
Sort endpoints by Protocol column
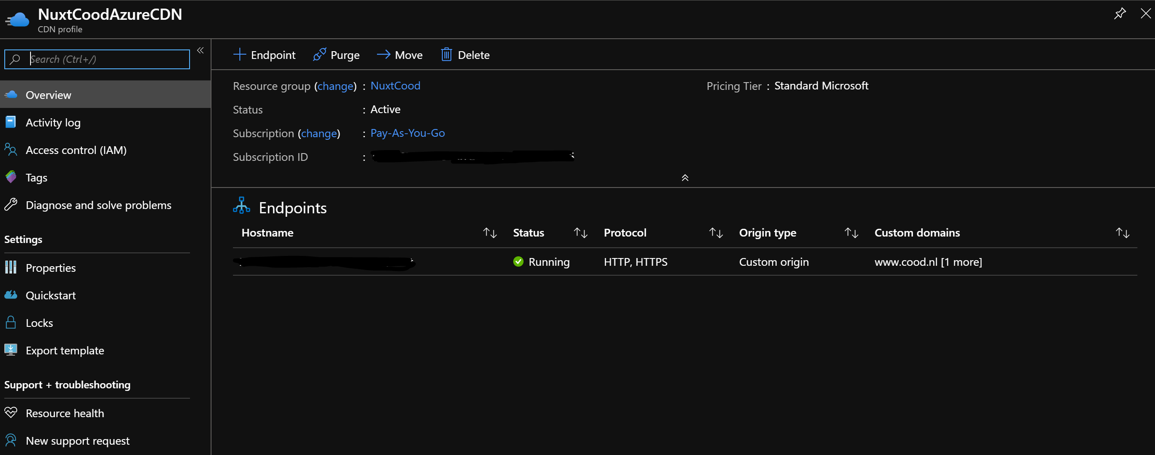pyautogui.click(x=625, y=233)
